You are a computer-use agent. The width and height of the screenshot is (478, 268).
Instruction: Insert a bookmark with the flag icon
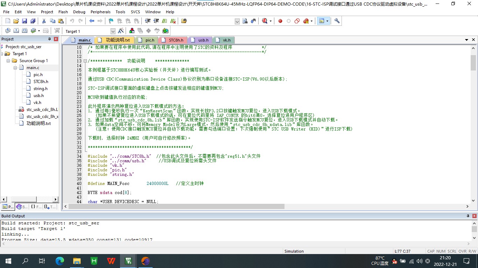click(x=111, y=21)
